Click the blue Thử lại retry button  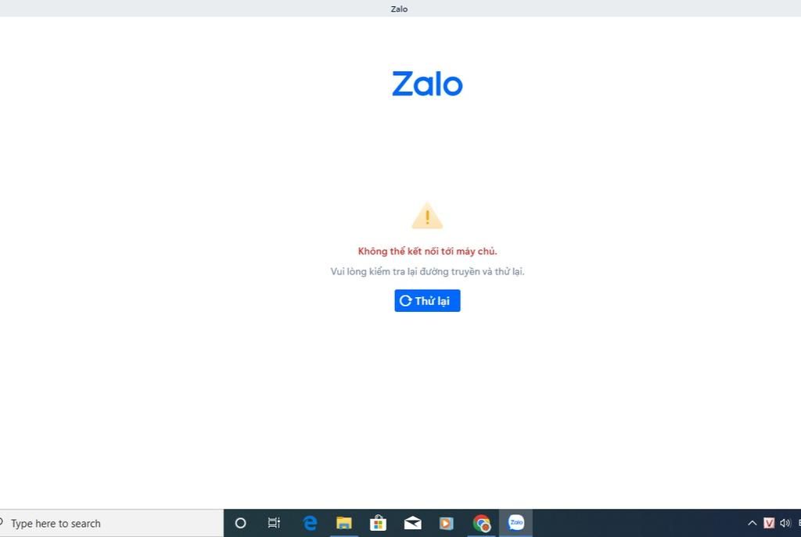pyautogui.click(x=427, y=301)
